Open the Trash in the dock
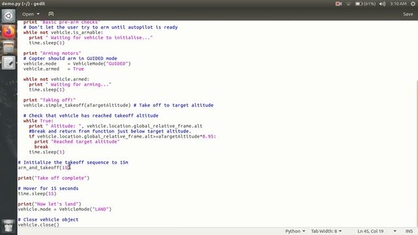Image resolution: width=418 pixels, height=235 pixels. 8,226
